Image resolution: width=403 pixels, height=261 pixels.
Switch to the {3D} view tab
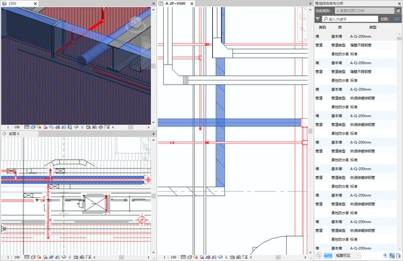tap(13, 3)
